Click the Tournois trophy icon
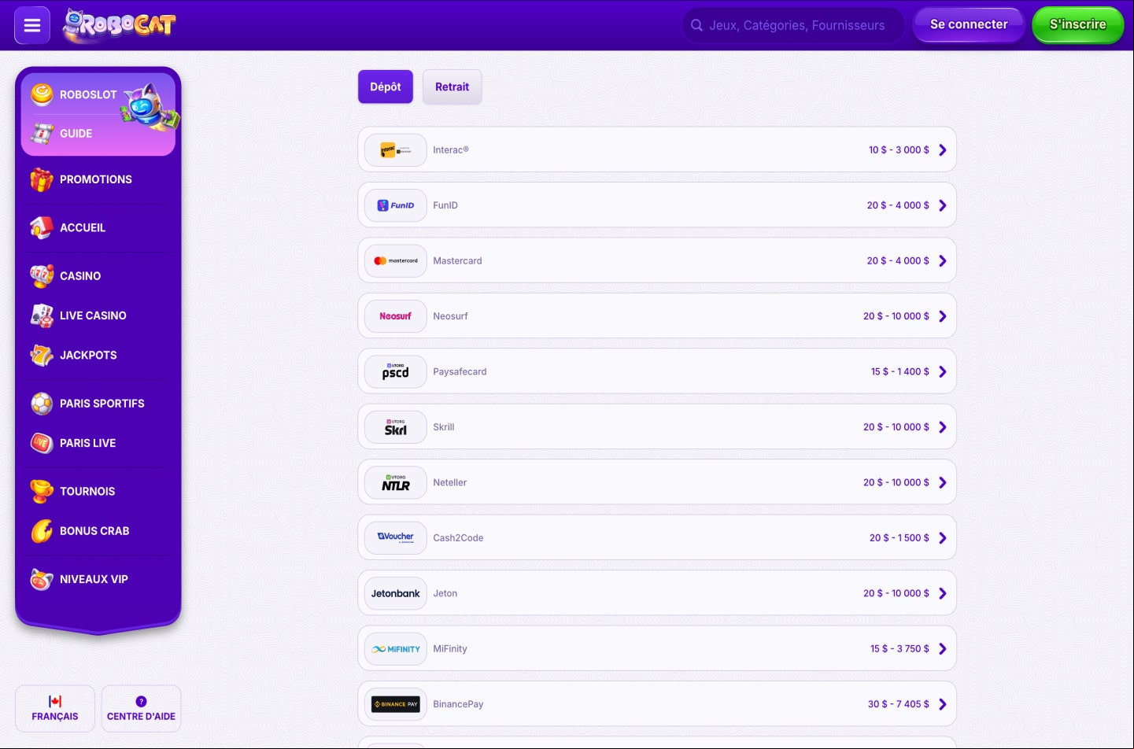1134x749 pixels. (x=42, y=492)
